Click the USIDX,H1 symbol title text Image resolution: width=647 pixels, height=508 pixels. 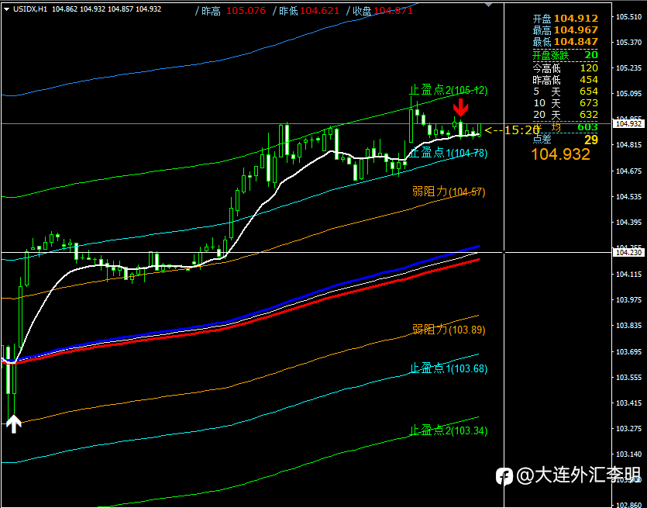coord(29,9)
